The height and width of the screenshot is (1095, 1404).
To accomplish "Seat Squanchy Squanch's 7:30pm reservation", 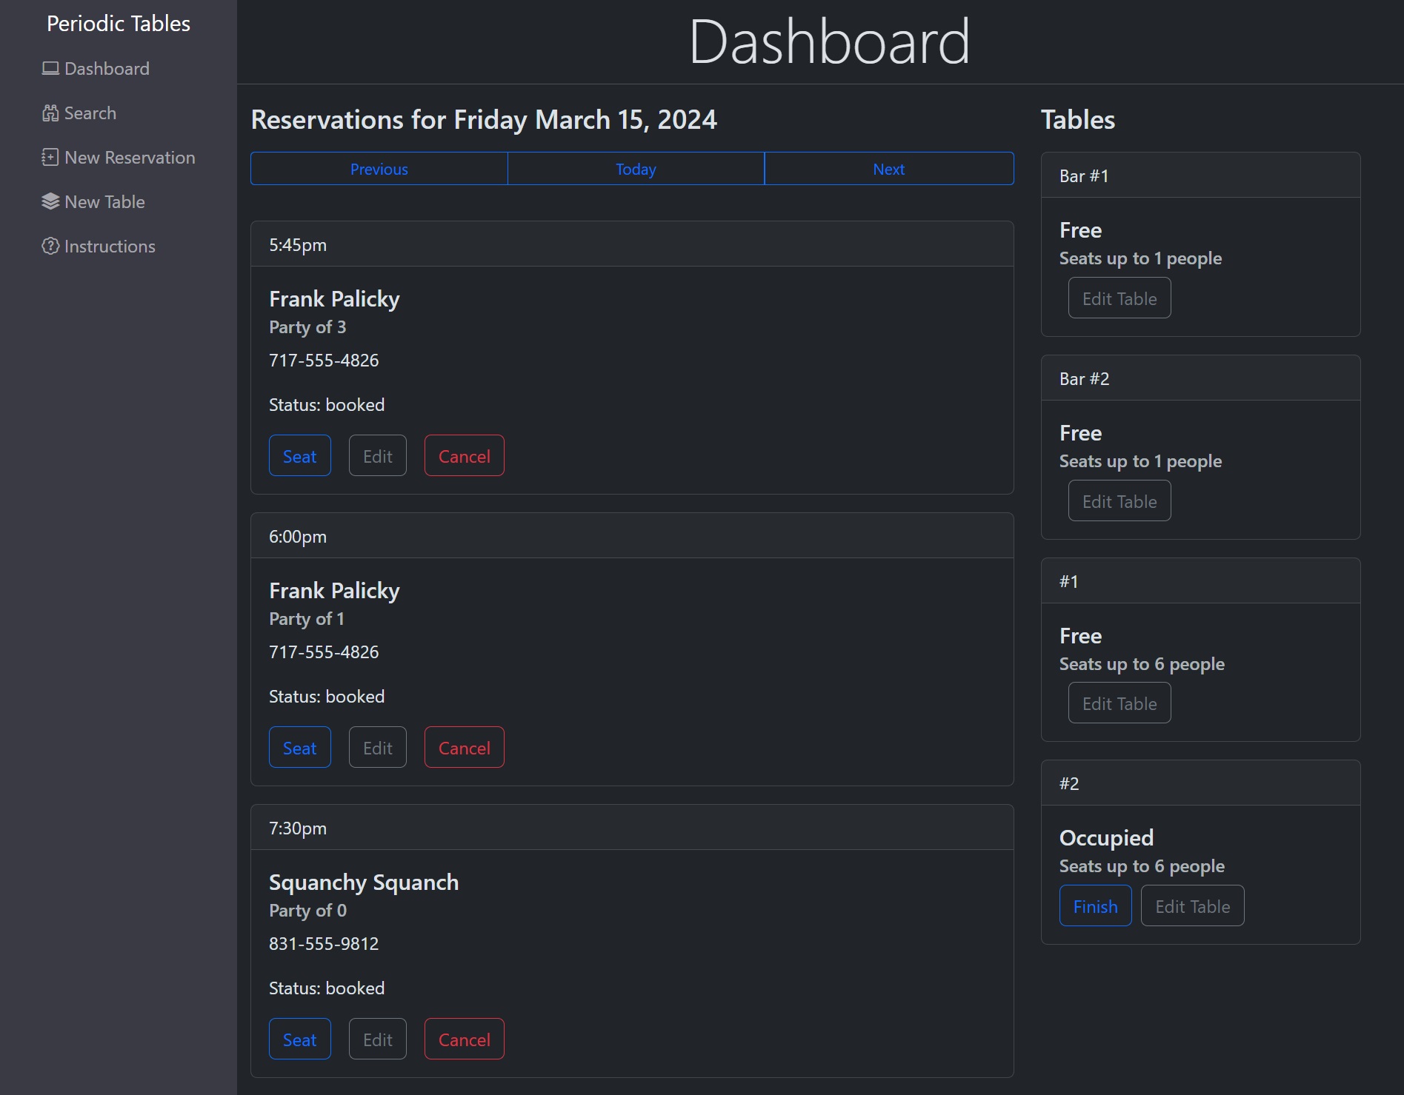I will 299,1039.
